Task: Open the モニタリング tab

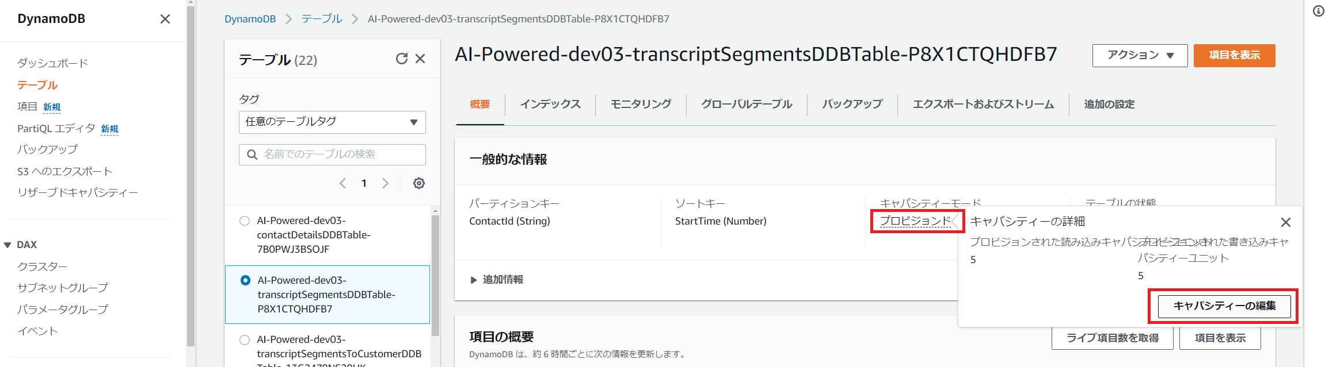Action: tap(641, 105)
